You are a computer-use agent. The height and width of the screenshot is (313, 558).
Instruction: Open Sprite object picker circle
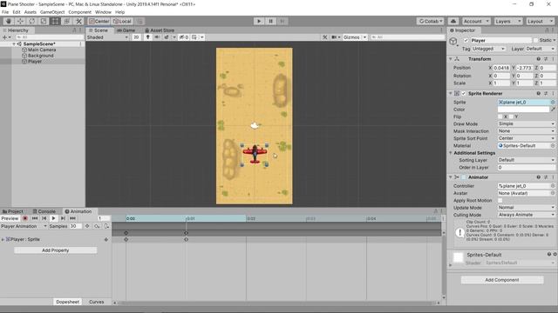click(x=553, y=103)
